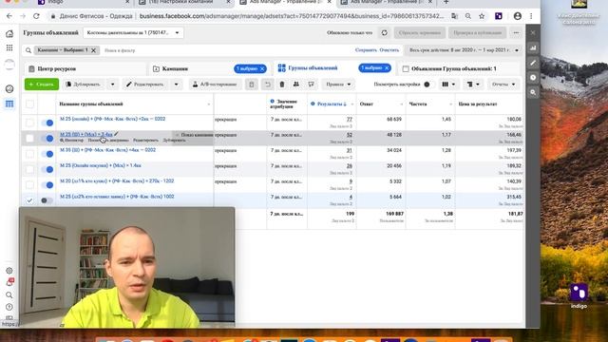Click the refresh data icon
This screenshot has height=342, width=608.
(x=384, y=32)
